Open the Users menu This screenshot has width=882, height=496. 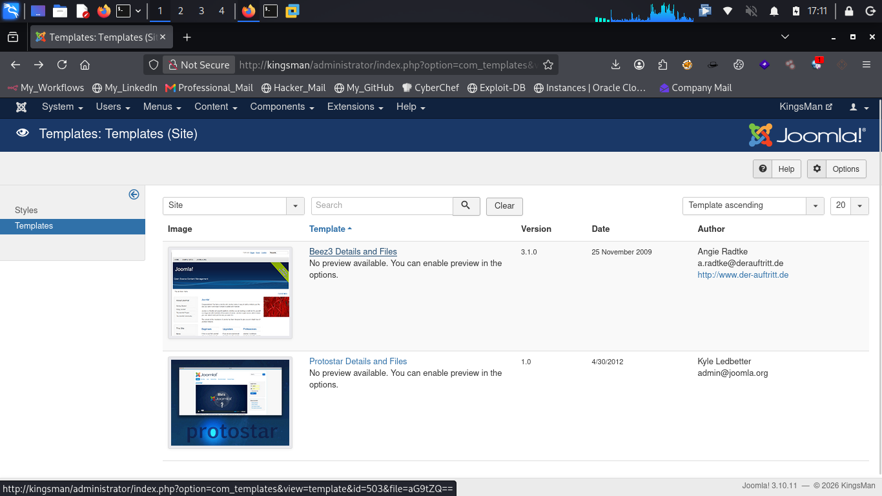pos(113,107)
